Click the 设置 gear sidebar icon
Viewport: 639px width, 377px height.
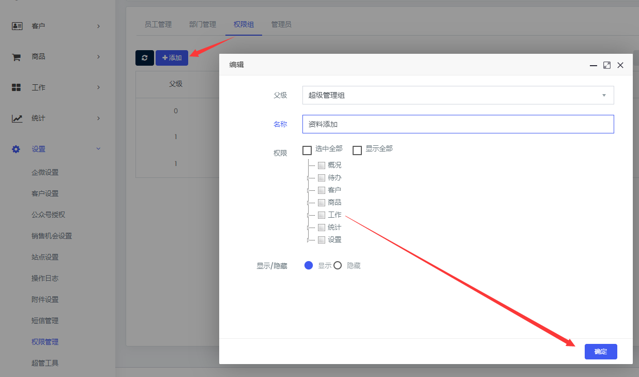(16, 149)
